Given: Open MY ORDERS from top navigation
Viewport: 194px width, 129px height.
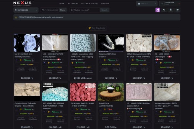Looking at the screenshot, I should tap(73, 4).
